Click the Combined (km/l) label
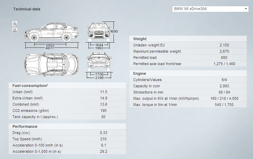253x159 pixels. point(26,104)
